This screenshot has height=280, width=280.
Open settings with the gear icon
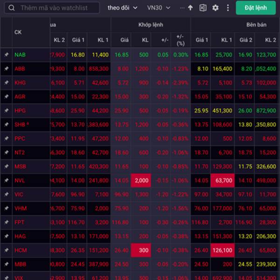click(x=215, y=8)
